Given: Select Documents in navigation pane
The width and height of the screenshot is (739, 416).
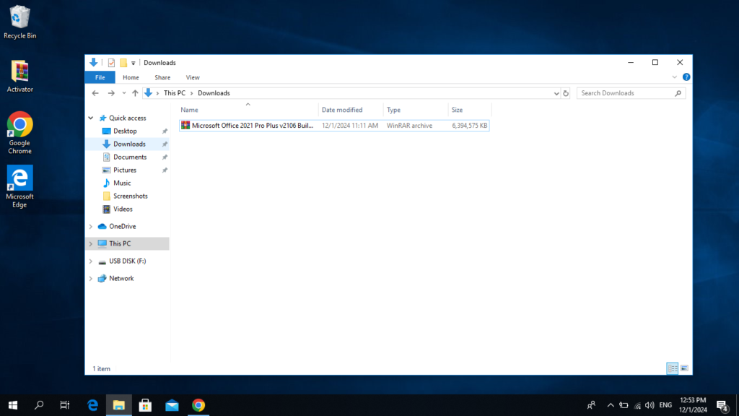Looking at the screenshot, I should (x=130, y=157).
